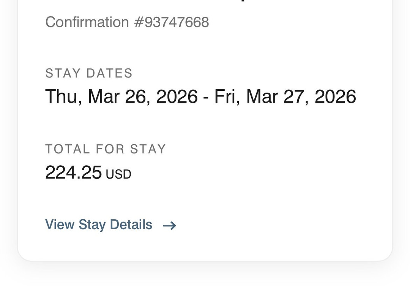
Task: Click the USD currency label
Action: [118, 174]
